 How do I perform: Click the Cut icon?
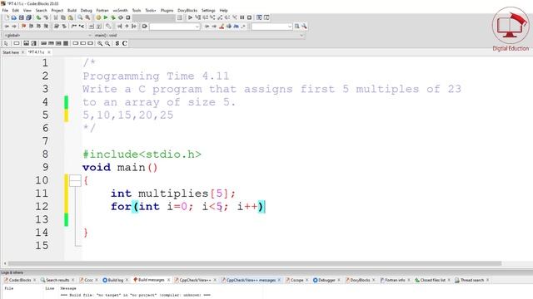pyautogui.click(x=56, y=17)
